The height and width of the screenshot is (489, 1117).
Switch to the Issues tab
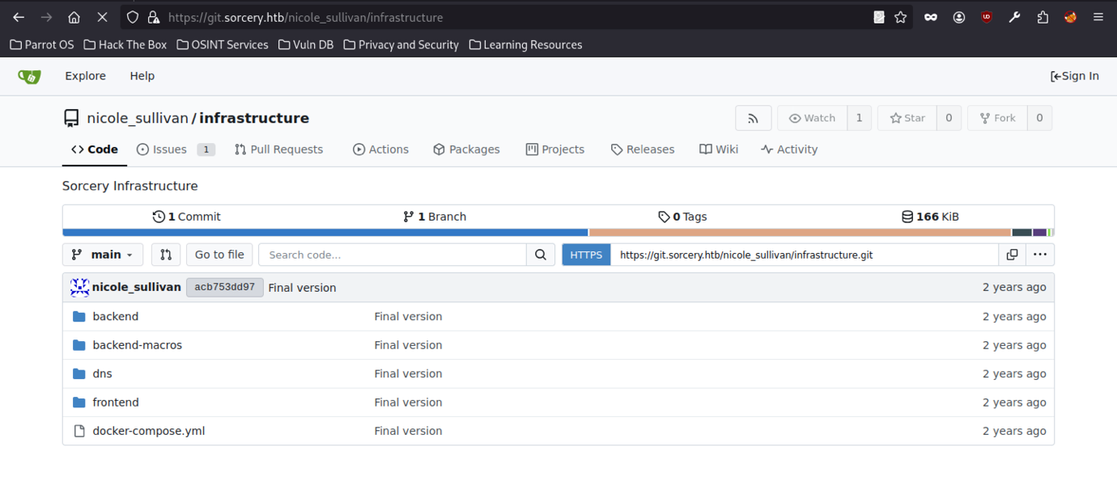(169, 150)
